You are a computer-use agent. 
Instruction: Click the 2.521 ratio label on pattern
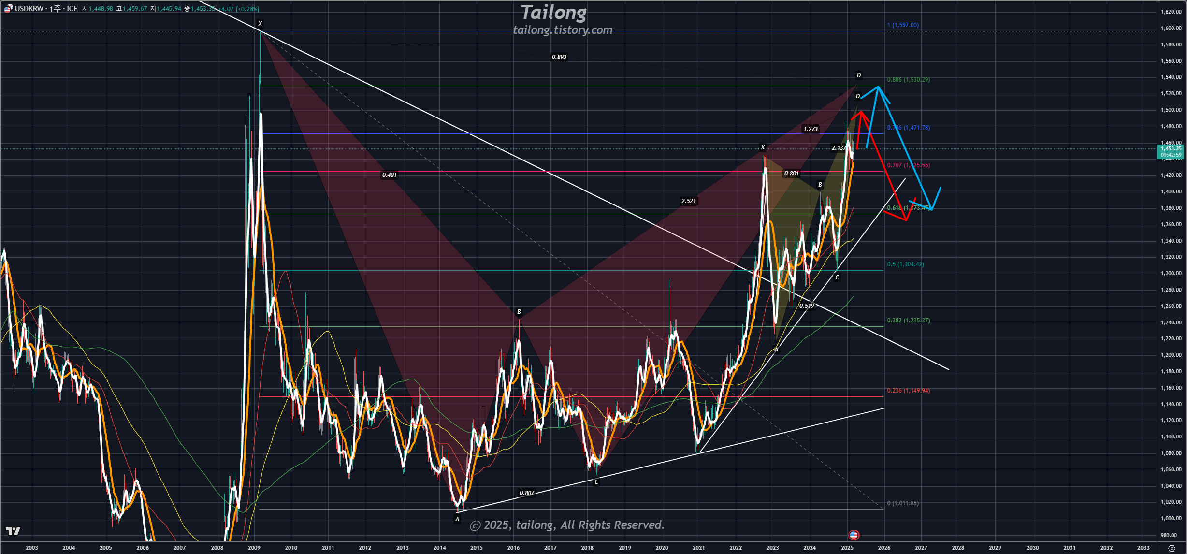[x=689, y=201]
